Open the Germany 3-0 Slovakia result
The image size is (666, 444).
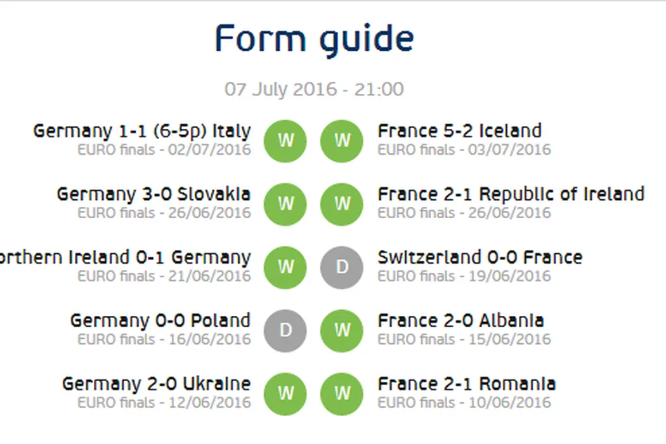[x=153, y=194]
